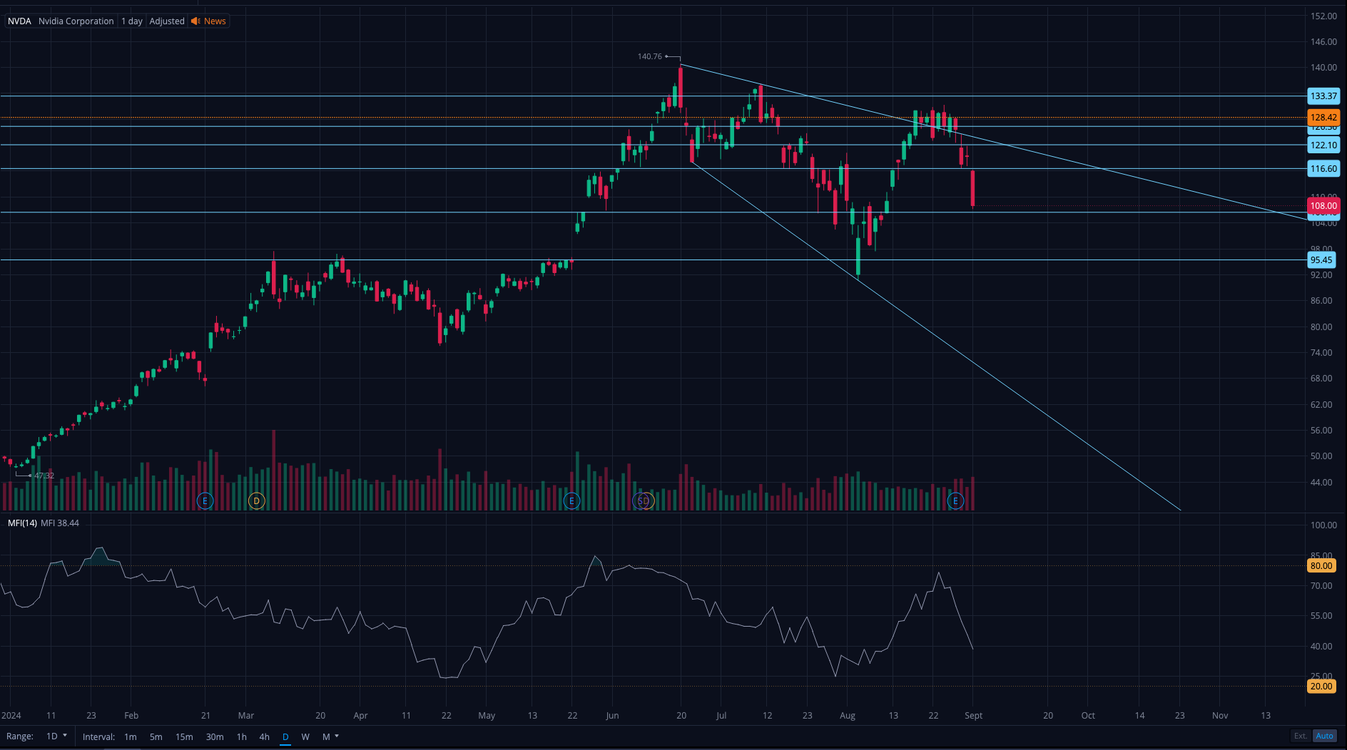
Task: Open the late-May earnings E marker
Action: click(x=571, y=501)
